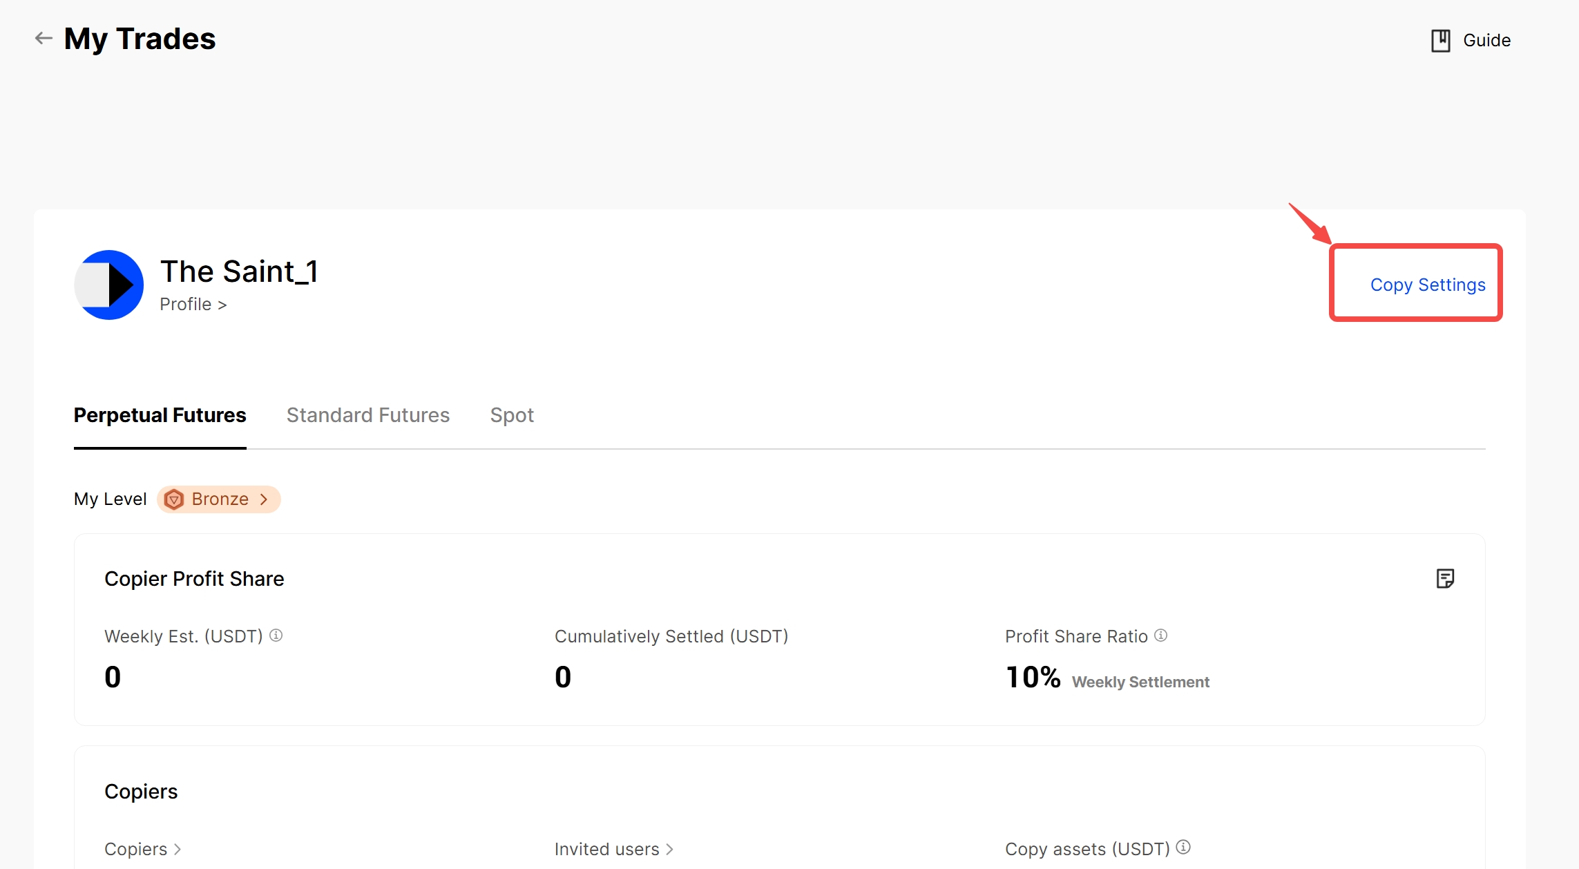This screenshot has width=1579, height=869.
Task: Click the Guide text link
Action: tap(1486, 41)
